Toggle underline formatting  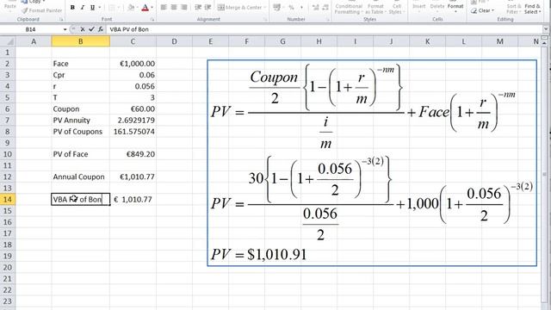(x=92, y=7)
